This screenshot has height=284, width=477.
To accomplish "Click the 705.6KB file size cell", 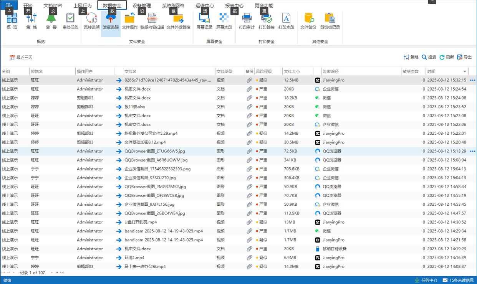I will (292, 169).
